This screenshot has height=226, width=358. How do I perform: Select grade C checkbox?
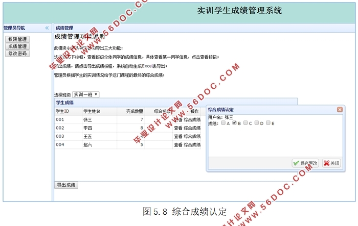[245, 123]
